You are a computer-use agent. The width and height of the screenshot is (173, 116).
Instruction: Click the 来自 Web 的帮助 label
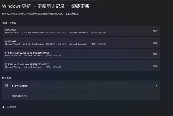[20, 86]
